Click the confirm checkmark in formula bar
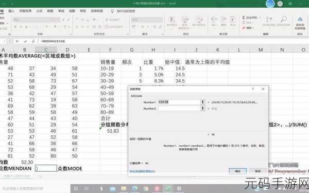Image resolution: width=309 pixels, height=193 pixels. 25,41
